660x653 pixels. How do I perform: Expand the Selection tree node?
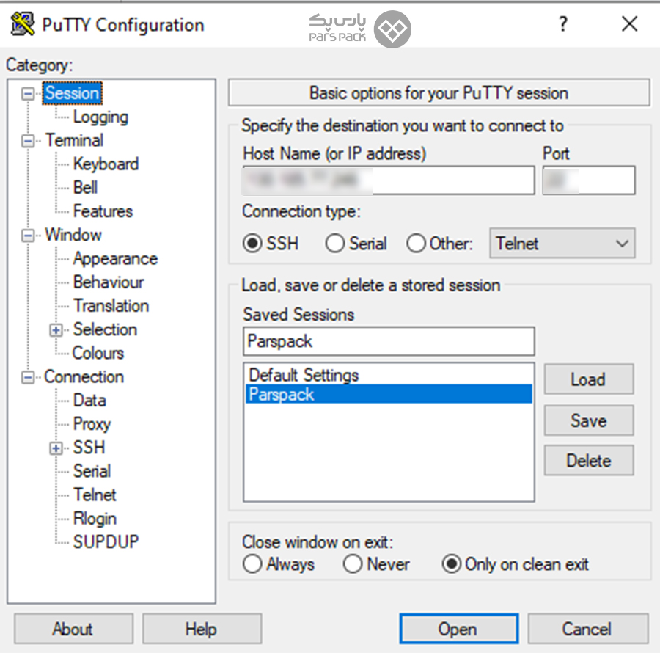pyautogui.click(x=56, y=330)
